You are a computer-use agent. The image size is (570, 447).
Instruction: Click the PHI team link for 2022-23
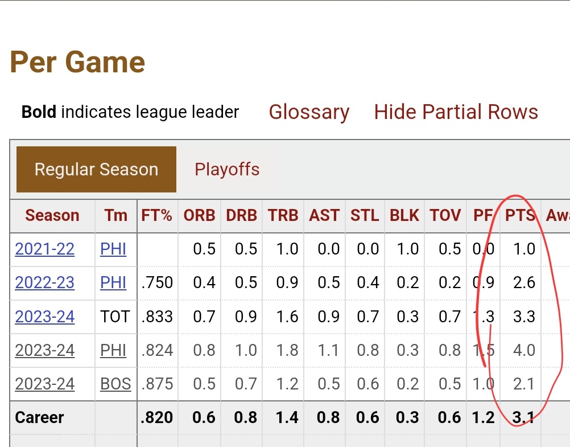[113, 283]
